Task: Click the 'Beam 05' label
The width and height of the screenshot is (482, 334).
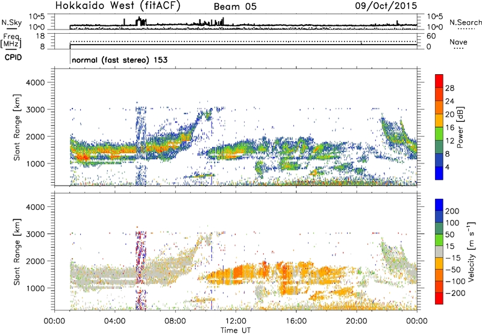Action: point(235,7)
